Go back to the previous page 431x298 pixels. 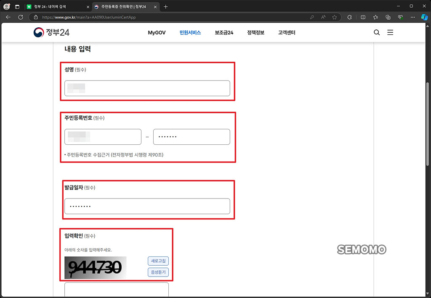8,17
